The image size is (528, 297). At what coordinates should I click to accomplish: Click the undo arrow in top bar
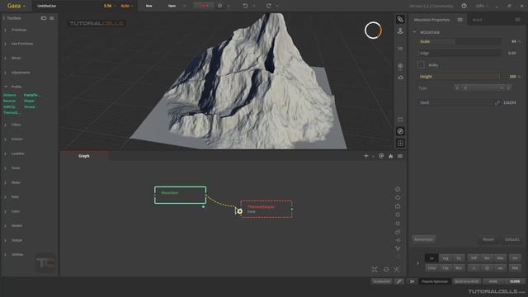pyautogui.click(x=245, y=6)
